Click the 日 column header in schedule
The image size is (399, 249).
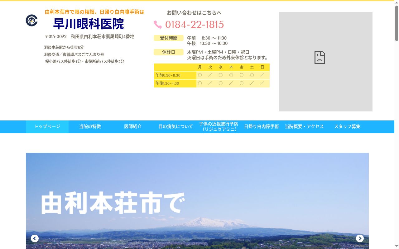[262, 67]
